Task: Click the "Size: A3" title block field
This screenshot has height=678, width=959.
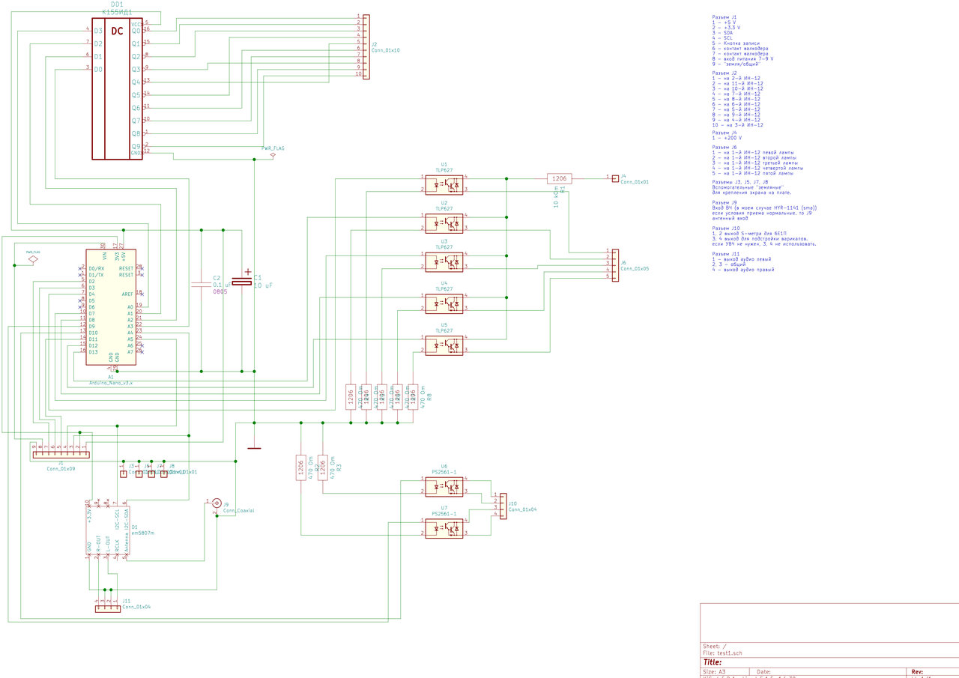Action: [714, 672]
